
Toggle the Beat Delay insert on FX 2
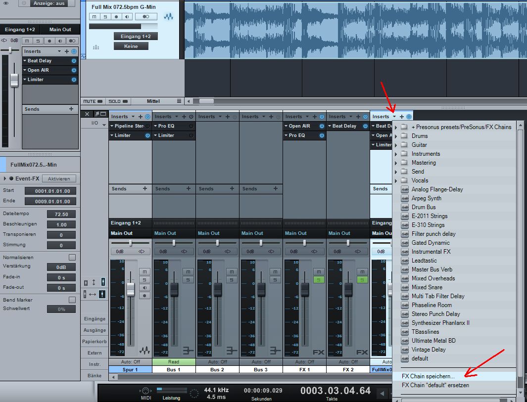[x=365, y=126]
